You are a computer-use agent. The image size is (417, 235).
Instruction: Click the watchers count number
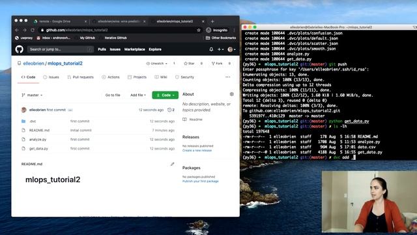click(174, 63)
